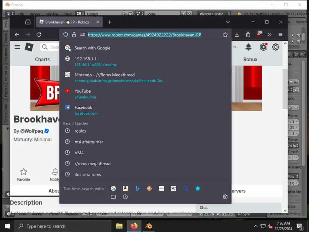
Task: Switch to the Servers tab on Roblox
Action: pyautogui.click(x=239, y=191)
